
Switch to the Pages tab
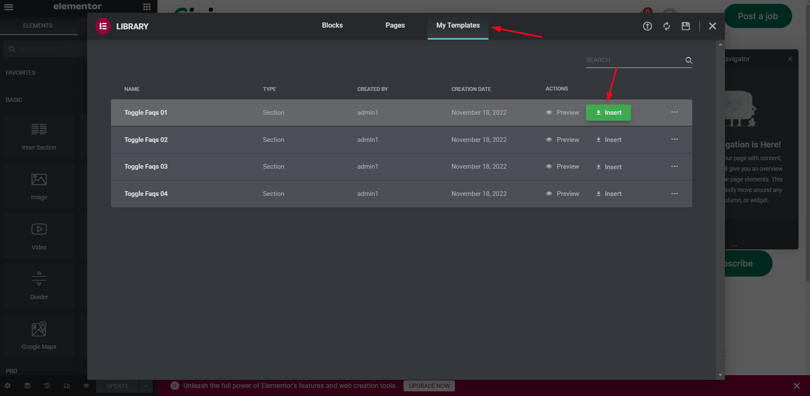(x=395, y=25)
